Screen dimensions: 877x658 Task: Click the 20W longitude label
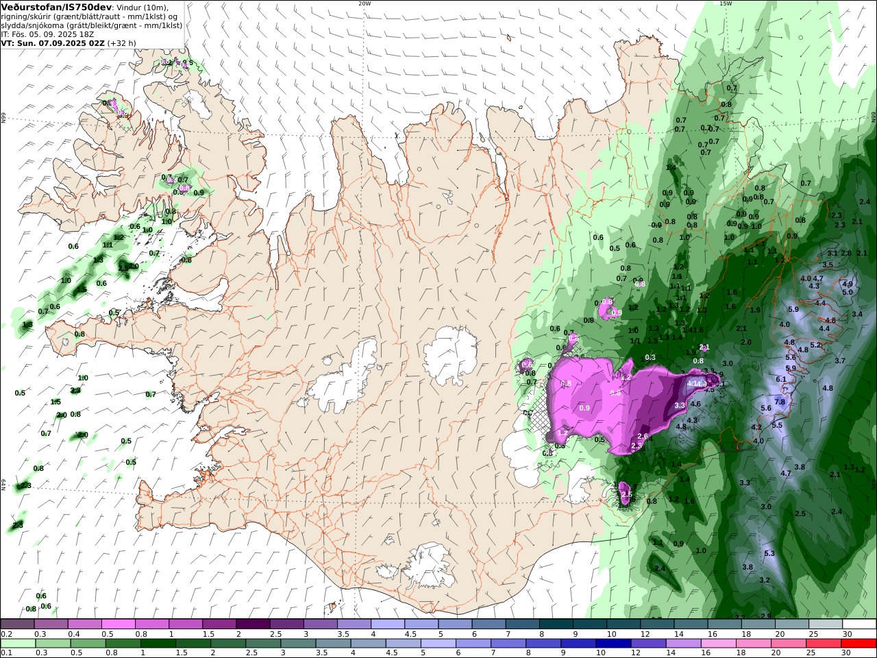click(x=365, y=3)
